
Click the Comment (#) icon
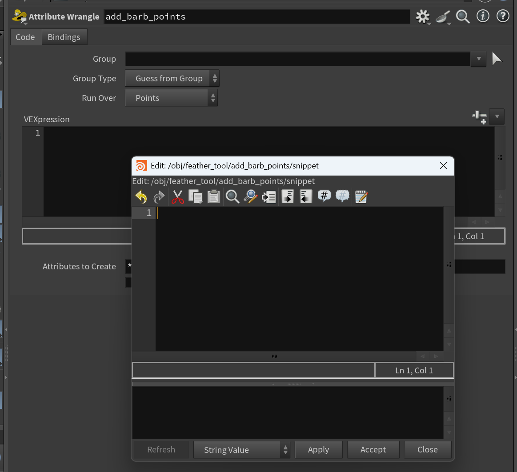pyautogui.click(x=324, y=196)
